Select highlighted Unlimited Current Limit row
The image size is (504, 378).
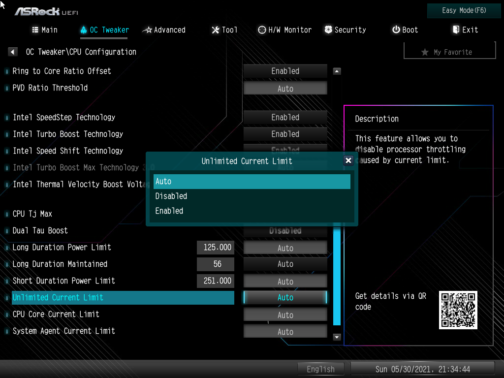pos(123,297)
